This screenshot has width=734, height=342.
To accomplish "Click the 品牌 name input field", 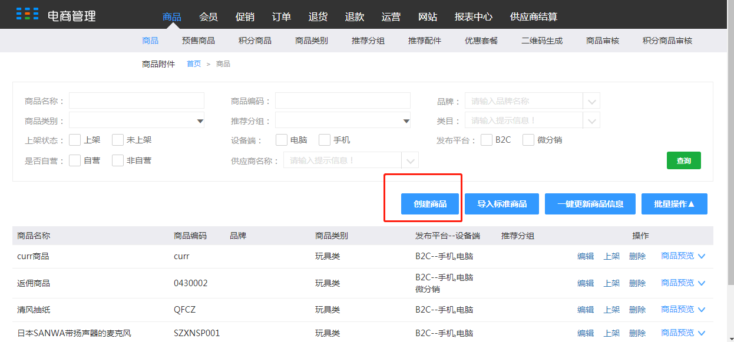I will pyautogui.click(x=524, y=101).
